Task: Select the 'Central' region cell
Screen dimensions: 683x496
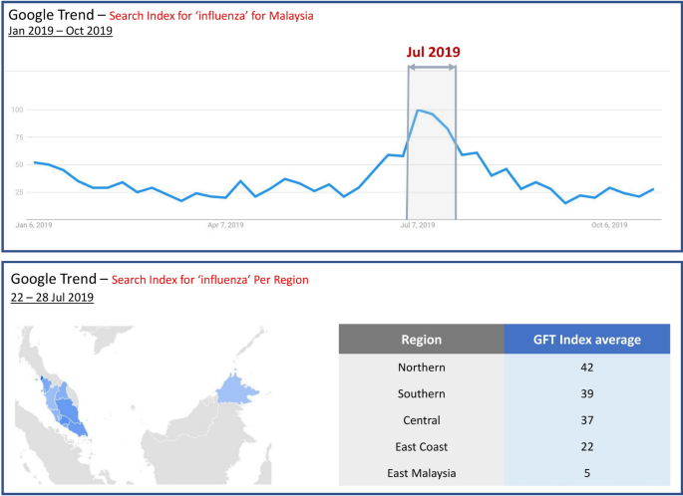Action: pyautogui.click(x=421, y=420)
